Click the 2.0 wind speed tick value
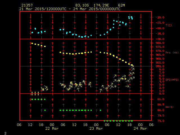This screenshot has height=135, width=180. click(161, 88)
